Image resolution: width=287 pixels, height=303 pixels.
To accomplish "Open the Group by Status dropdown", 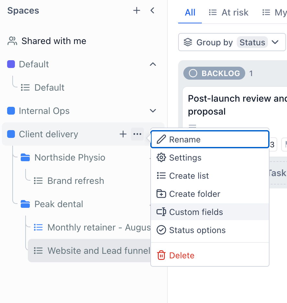I will pos(232,42).
